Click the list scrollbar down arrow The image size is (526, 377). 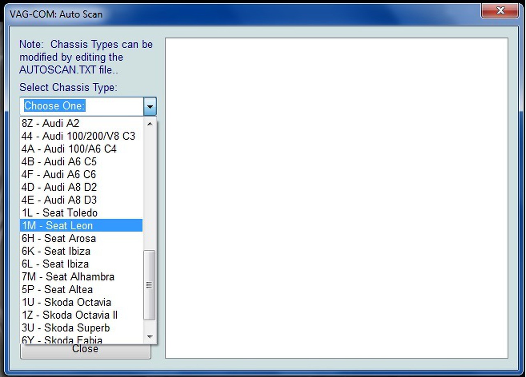point(150,337)
